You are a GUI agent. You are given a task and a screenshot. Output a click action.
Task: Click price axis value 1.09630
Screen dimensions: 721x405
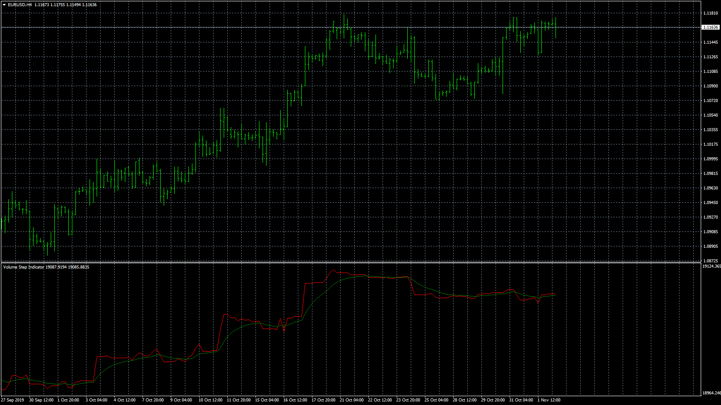[710, 188]
